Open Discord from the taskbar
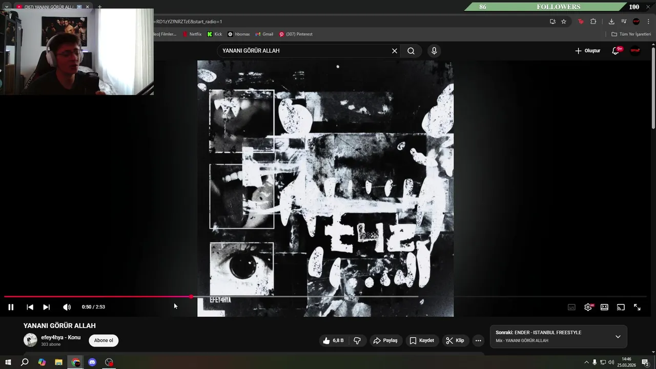 [x=92, y=362]
